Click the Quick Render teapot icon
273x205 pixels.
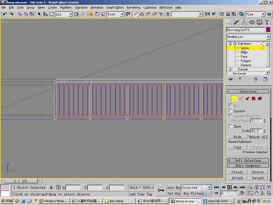tap(269, 14)
